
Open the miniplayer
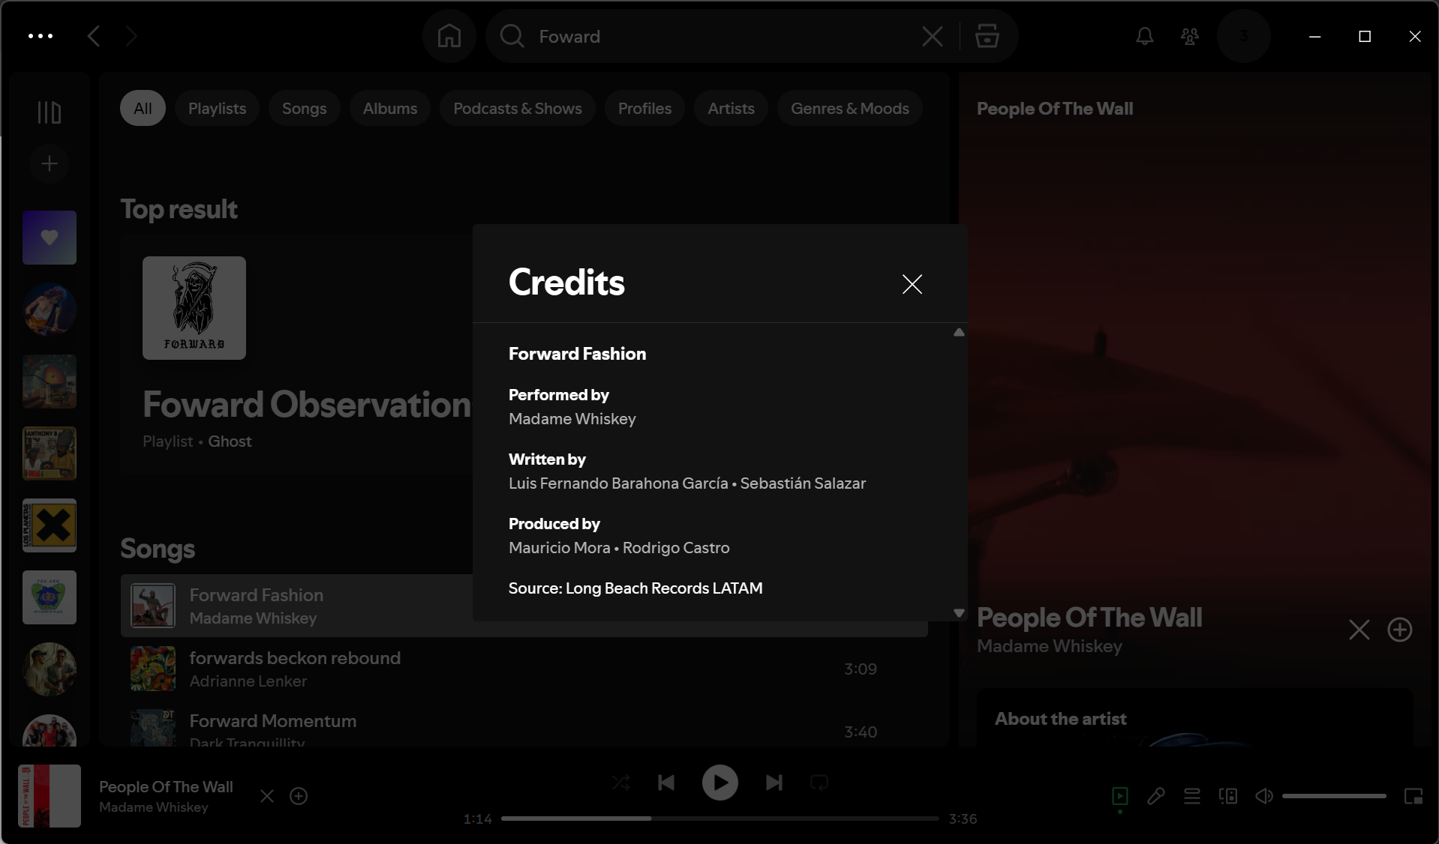[1413, 796]
